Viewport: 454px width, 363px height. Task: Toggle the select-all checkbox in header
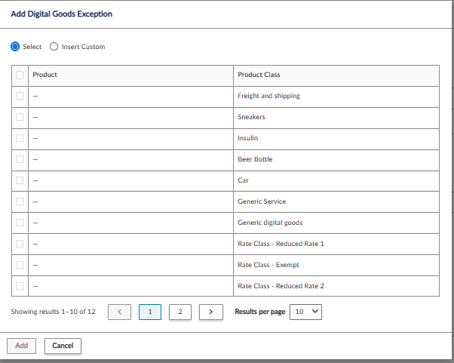click(20, 75)
